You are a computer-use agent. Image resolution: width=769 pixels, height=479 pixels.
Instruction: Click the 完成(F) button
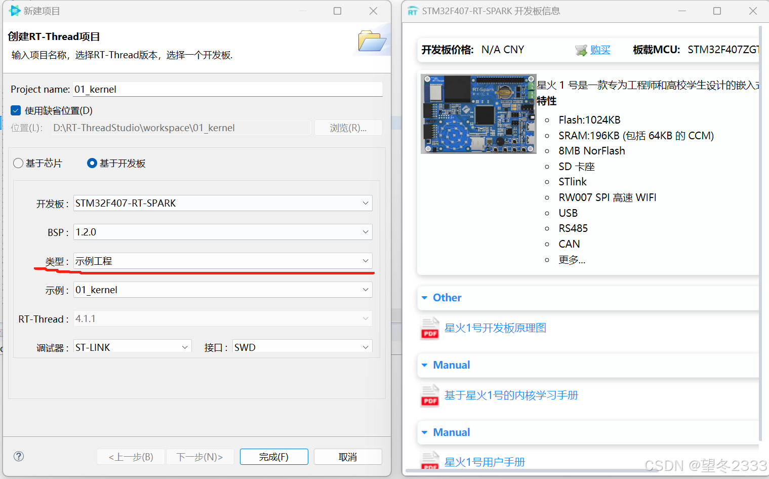[274, 457]
